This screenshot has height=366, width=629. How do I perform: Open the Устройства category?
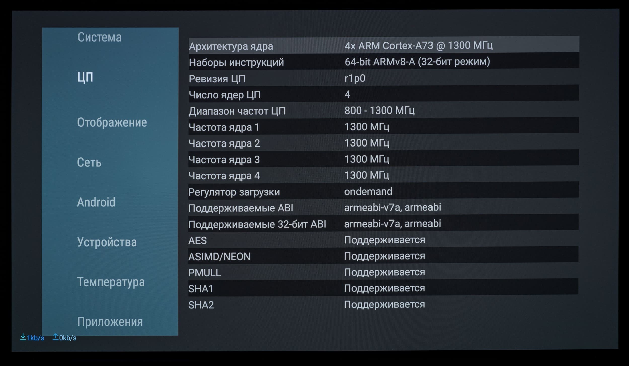(107, 242)
